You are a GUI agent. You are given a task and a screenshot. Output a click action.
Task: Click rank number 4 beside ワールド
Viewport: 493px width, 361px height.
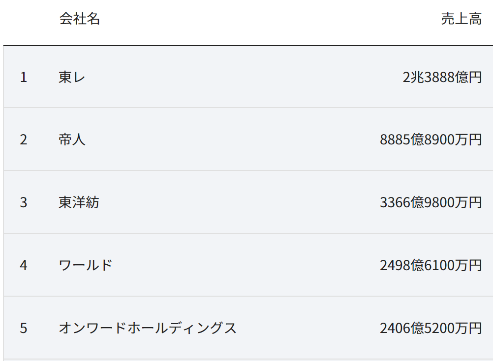tap(24, 265)
